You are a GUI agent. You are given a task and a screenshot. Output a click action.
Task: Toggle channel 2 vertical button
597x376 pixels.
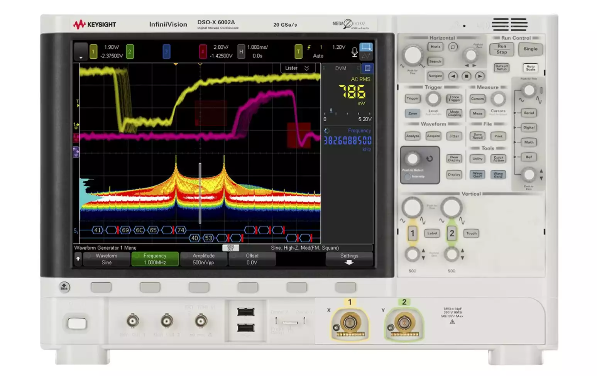(x=452, y=233)
